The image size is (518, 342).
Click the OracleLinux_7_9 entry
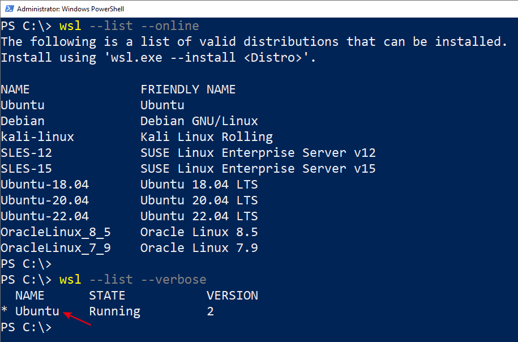pos(56,248)
